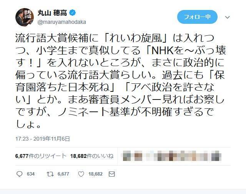View the 18,682件のいいね list
246x194 pixels.
(x=92, y=156)
